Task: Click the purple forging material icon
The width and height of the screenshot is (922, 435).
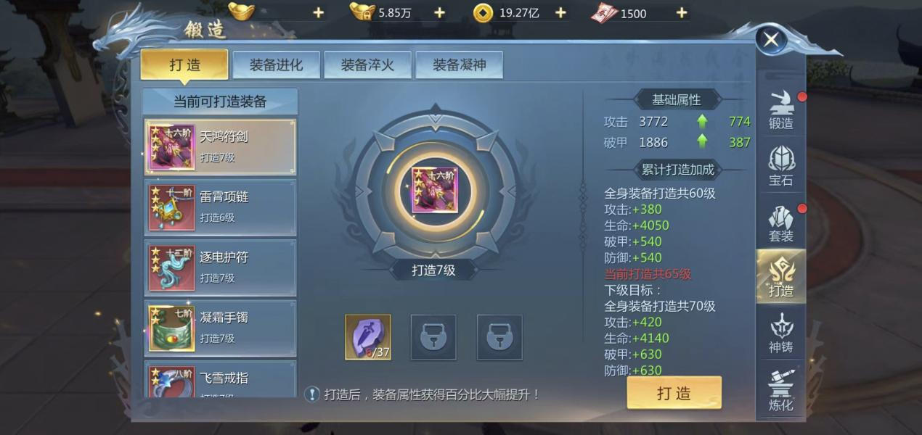Action: [x=368, y=337]
